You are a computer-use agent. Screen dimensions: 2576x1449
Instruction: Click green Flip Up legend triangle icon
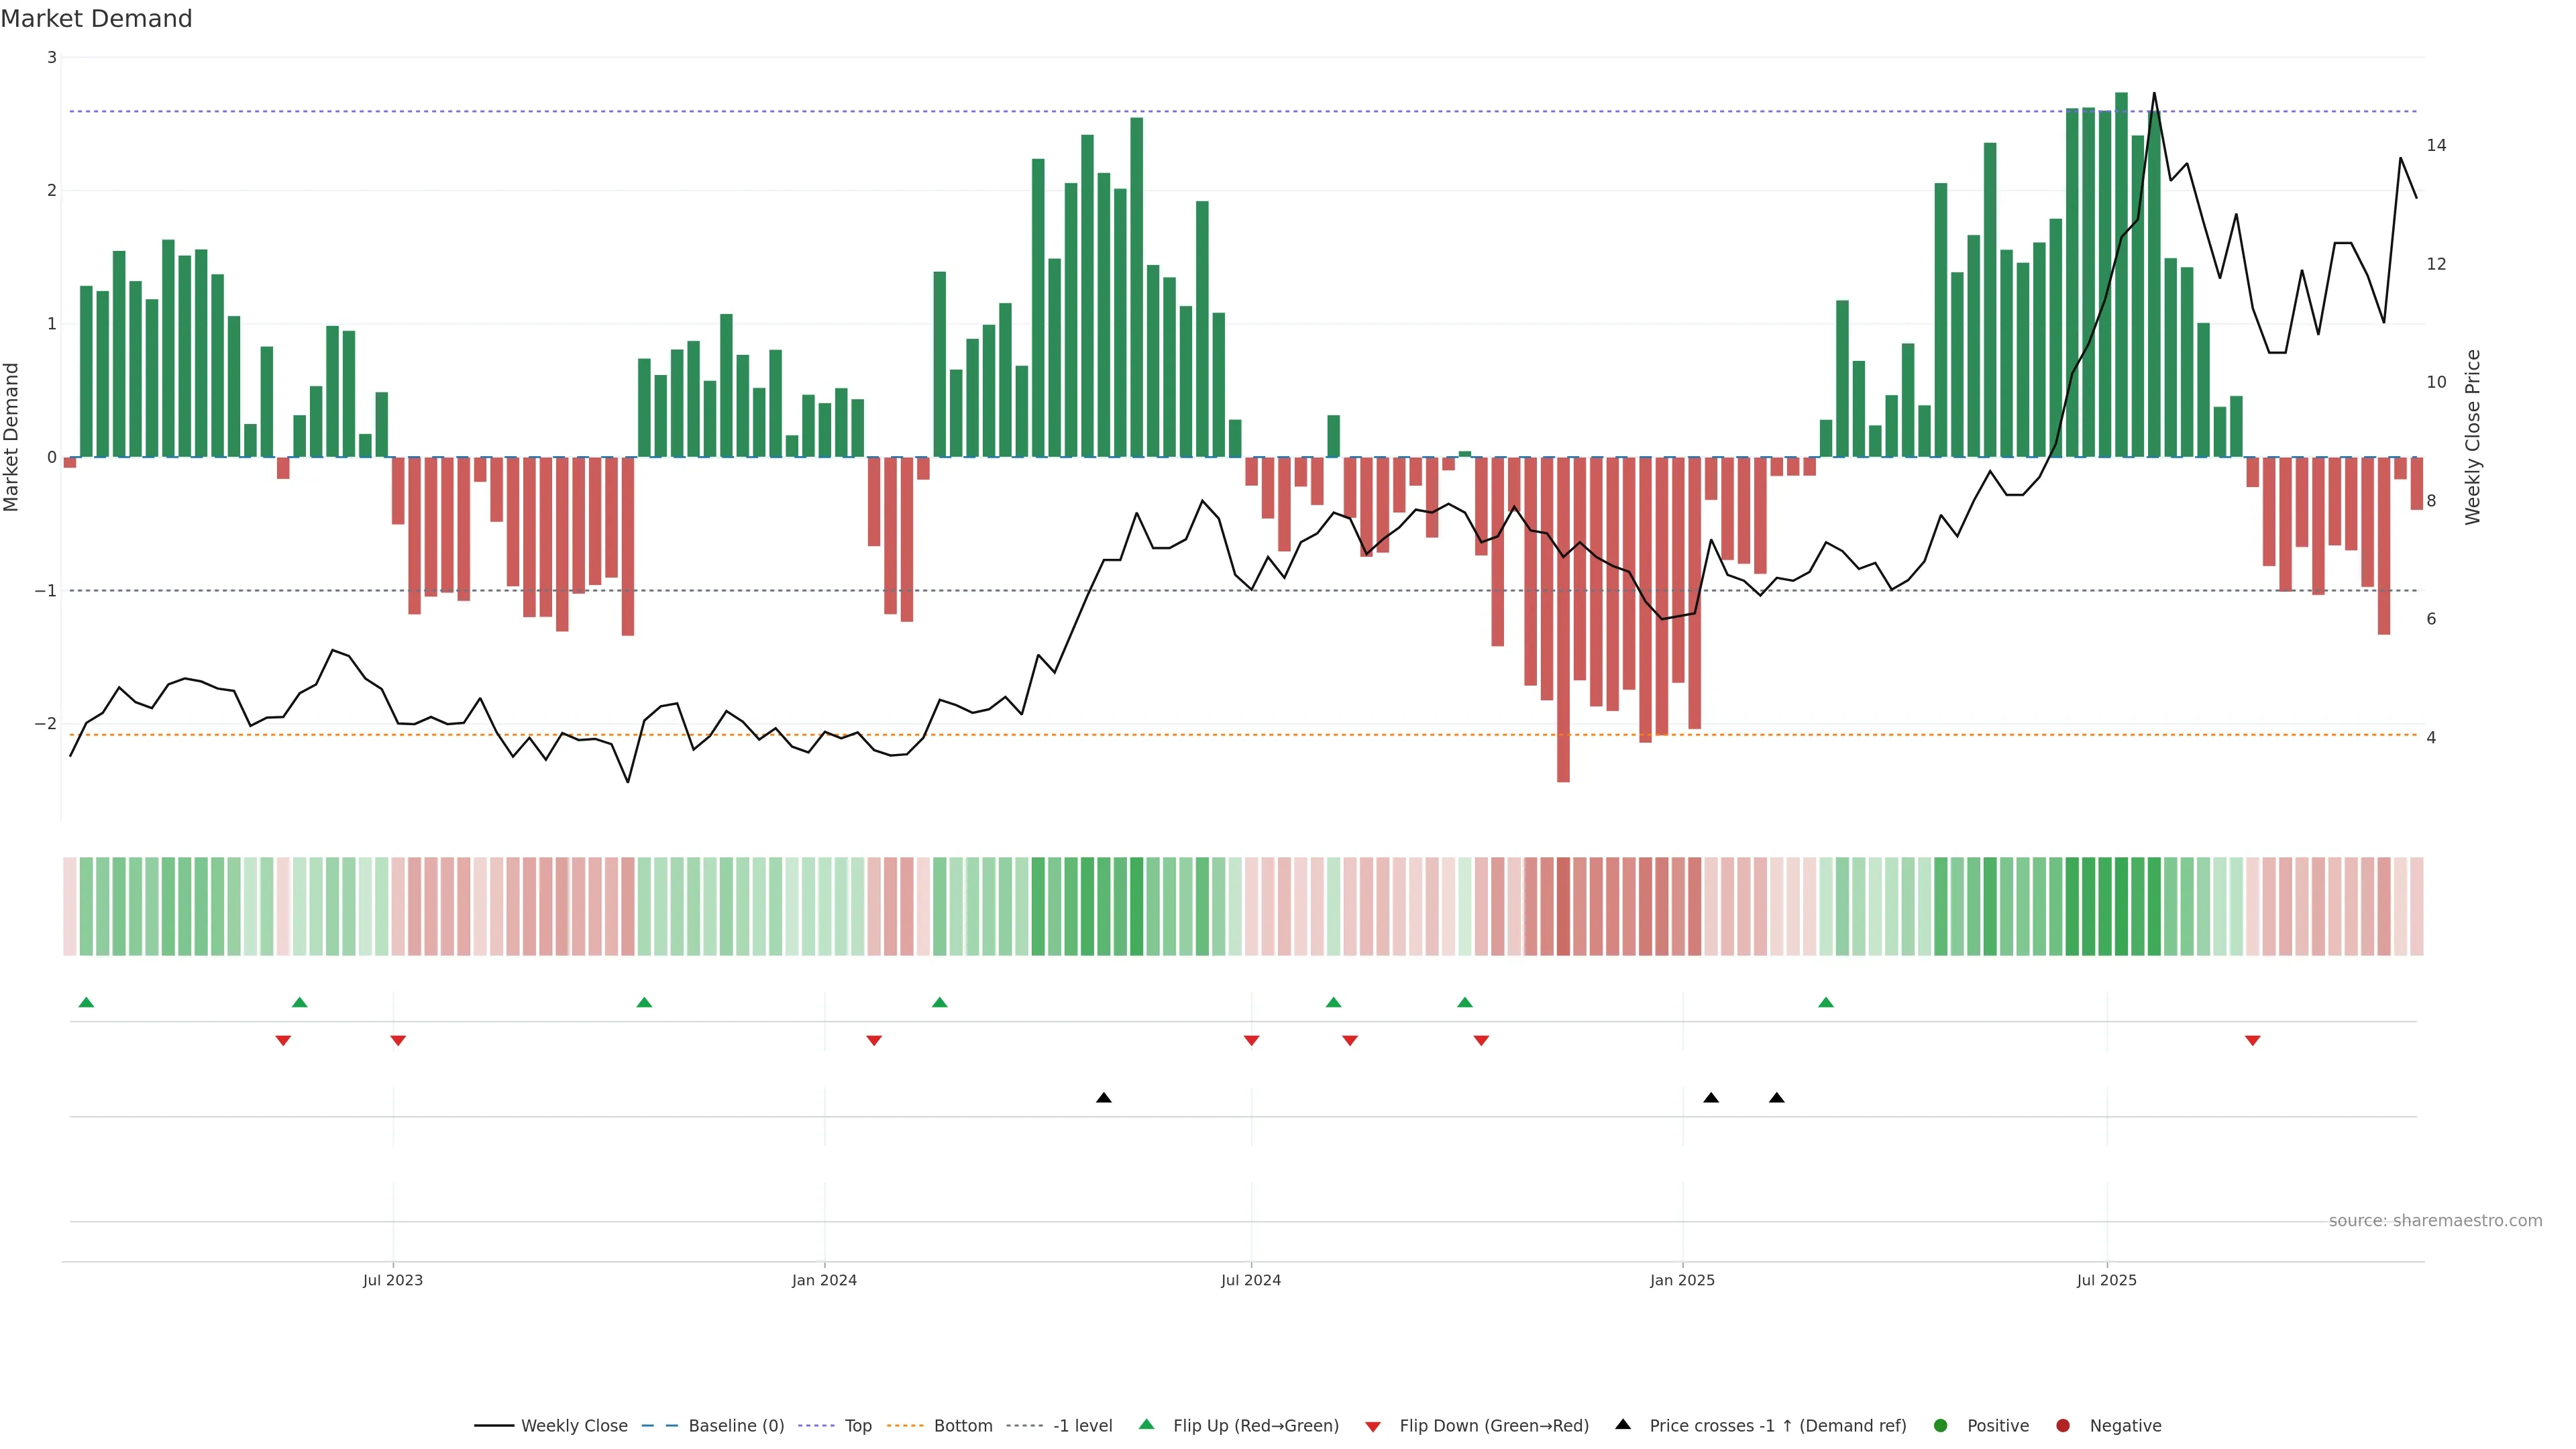point(1147,1425)
